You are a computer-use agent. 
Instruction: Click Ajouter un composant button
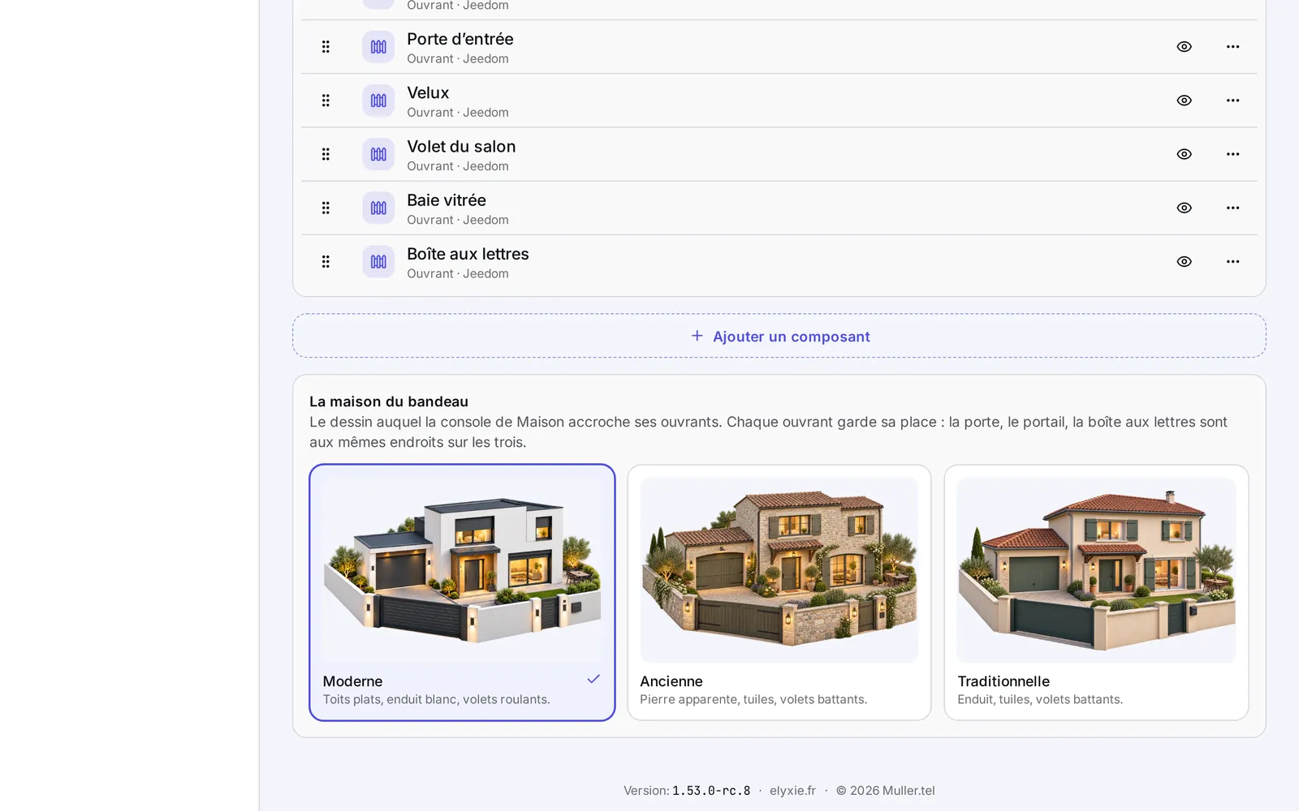coord(779,336)
